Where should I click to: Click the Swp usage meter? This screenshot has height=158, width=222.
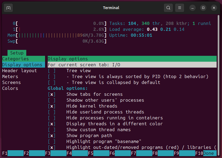(x=57, y=41)
